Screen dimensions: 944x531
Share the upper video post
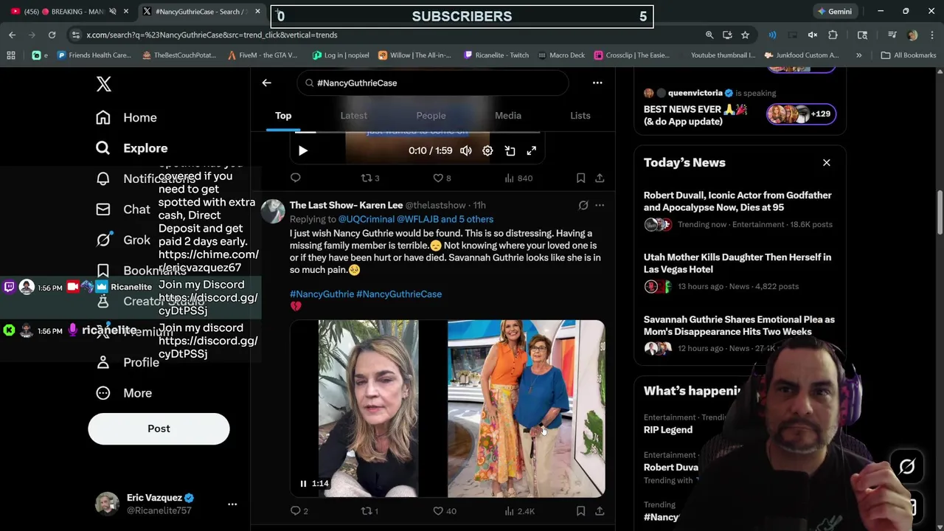(x=600, y=178)
